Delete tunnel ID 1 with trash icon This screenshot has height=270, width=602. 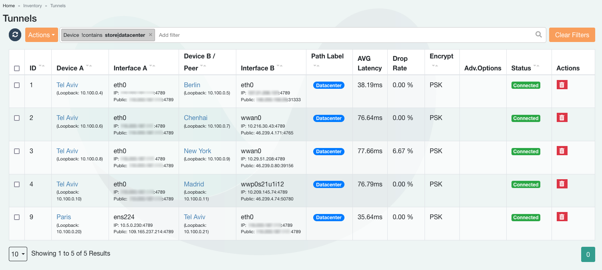(x=562, y=85)
